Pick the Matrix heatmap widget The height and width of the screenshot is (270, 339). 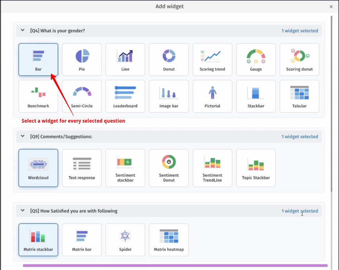pos(169,240)
